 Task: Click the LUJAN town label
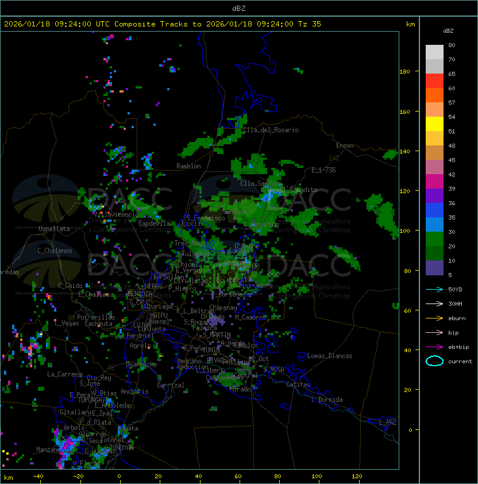pos(142,325)
